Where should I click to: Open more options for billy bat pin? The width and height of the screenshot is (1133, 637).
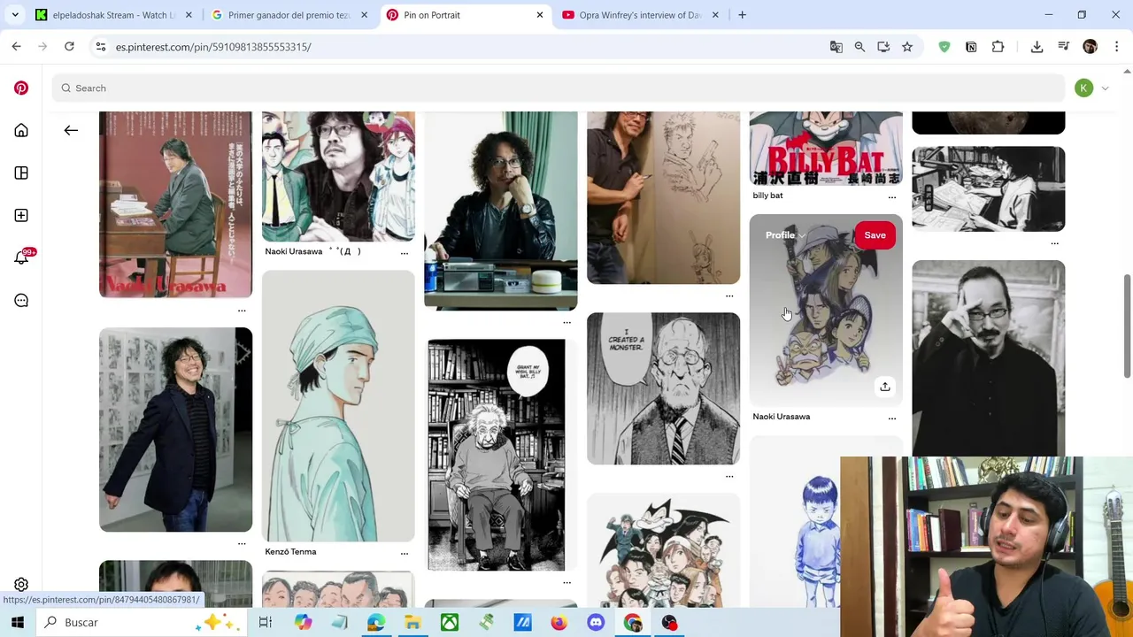click(891, 196)
